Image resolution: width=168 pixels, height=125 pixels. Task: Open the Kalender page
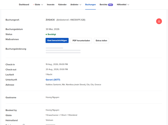pos(62,5)
